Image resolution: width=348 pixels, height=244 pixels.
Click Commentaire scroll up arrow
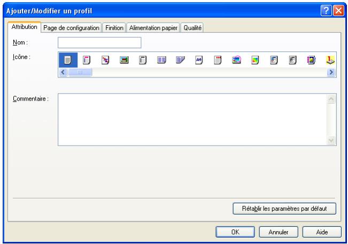click(x=331, y=99)
